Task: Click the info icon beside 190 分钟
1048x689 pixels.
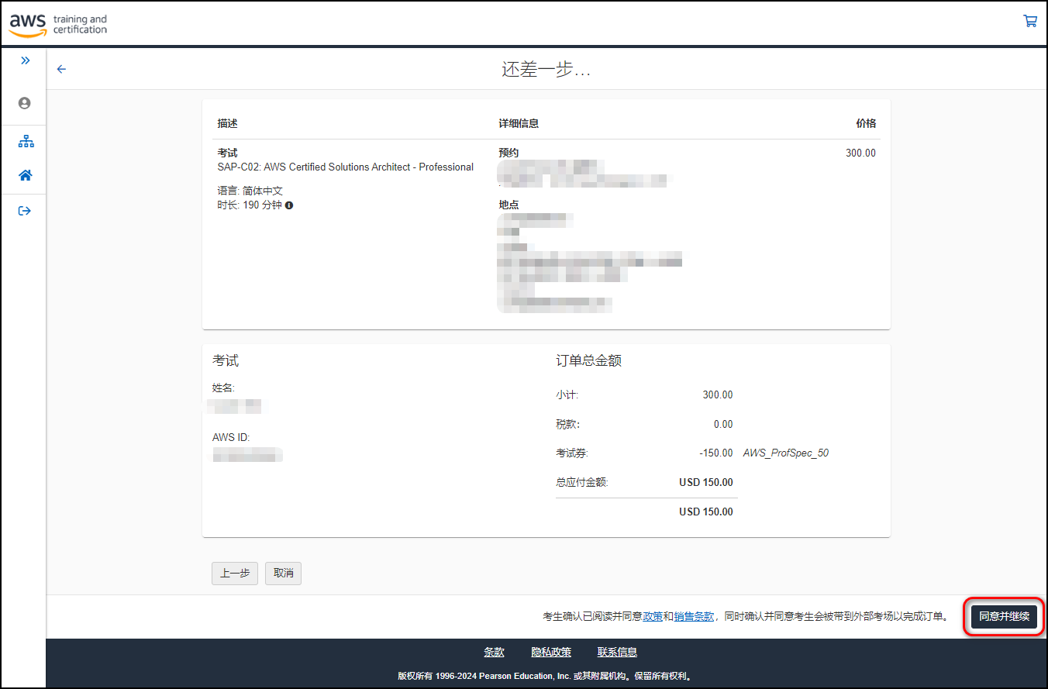Action: coord(289,205)
